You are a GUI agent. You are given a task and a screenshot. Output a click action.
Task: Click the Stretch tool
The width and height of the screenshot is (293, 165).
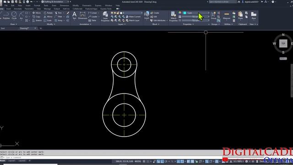coord(37,20)
